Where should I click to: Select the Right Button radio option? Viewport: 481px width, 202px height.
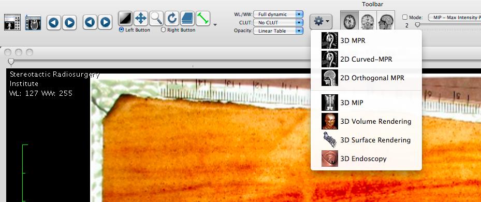click(x=178, y=30)
